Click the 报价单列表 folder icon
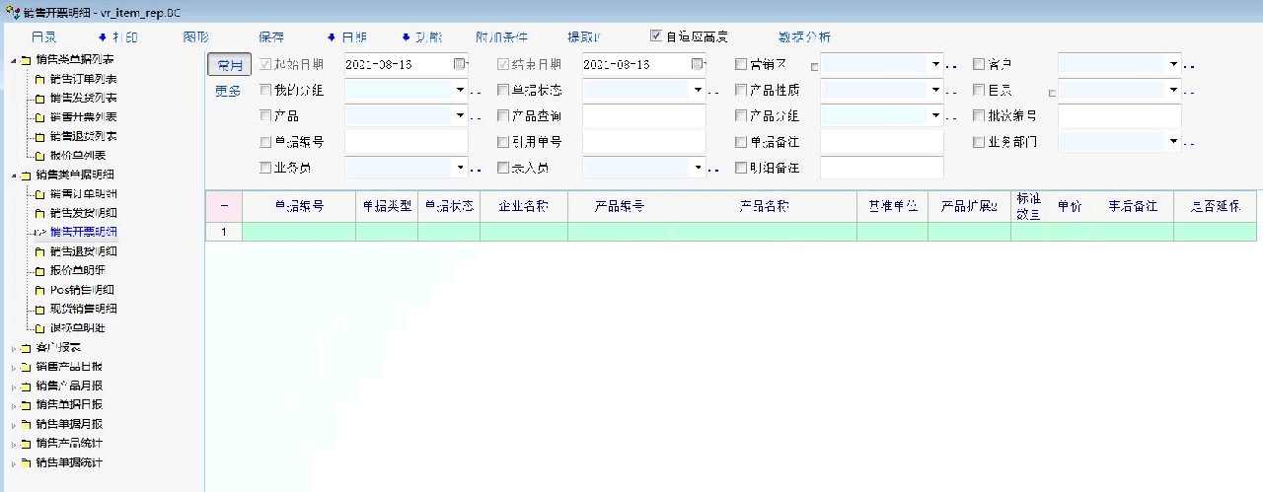 (40, 156)
